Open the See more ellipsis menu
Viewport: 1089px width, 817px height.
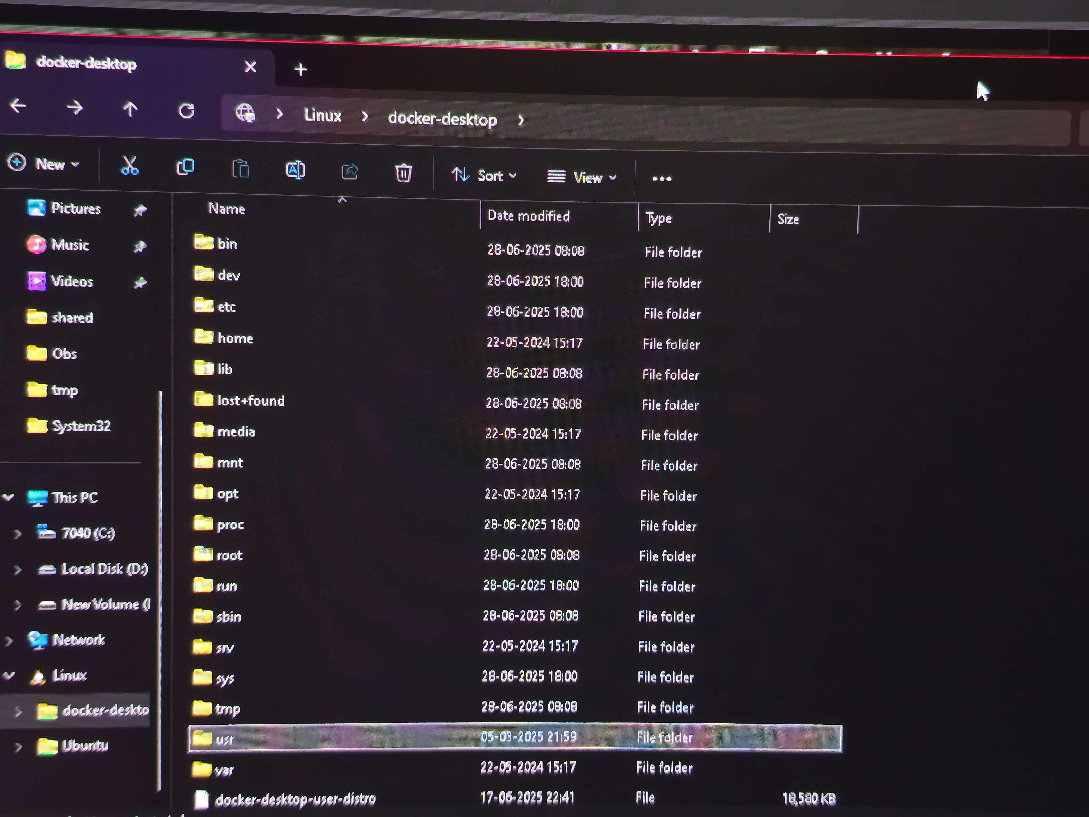point(661,178)
